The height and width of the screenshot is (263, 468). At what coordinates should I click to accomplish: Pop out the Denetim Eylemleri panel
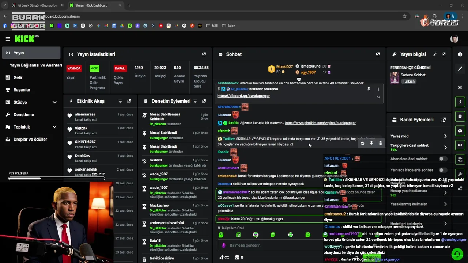(204, 101)
